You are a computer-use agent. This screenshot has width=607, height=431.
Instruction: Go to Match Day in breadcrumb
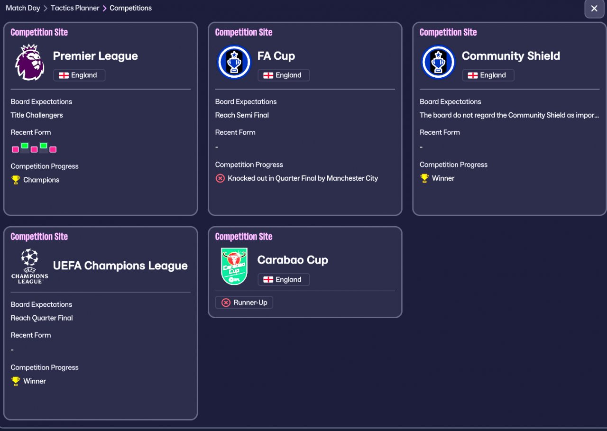(x=23, y=8)
